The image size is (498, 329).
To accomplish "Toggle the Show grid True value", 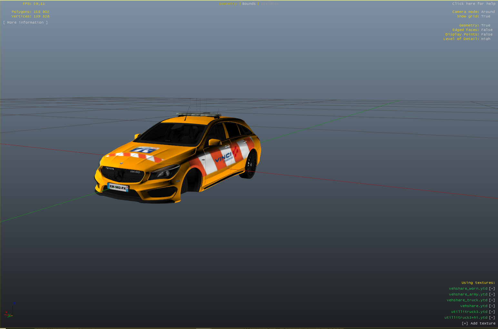I will pyautogui.click(x=485, y=16).
